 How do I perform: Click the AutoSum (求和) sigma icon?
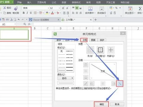(x=140, y=9)
